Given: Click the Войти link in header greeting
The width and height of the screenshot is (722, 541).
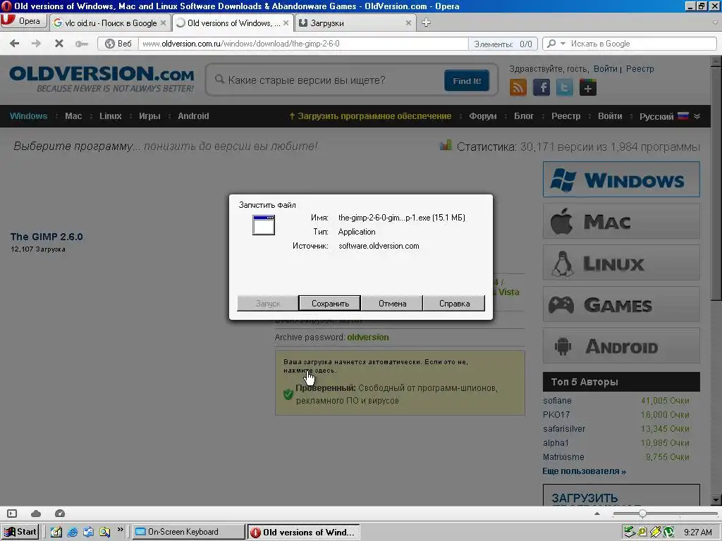Looking at the screenshot, I should point(605,68).
